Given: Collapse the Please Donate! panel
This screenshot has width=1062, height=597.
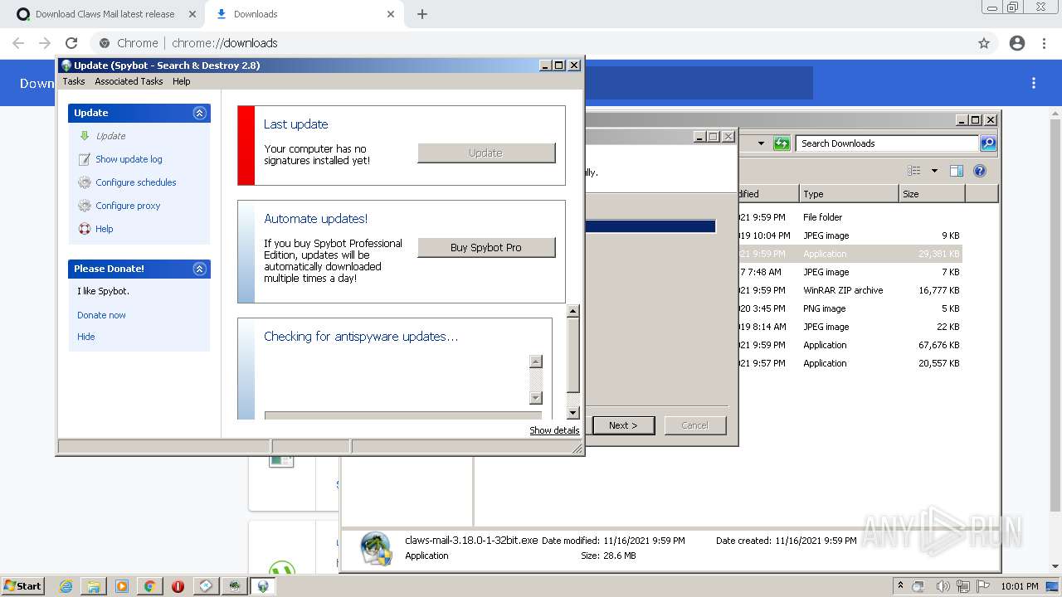Looking at the screenshot, I should 200,269.
